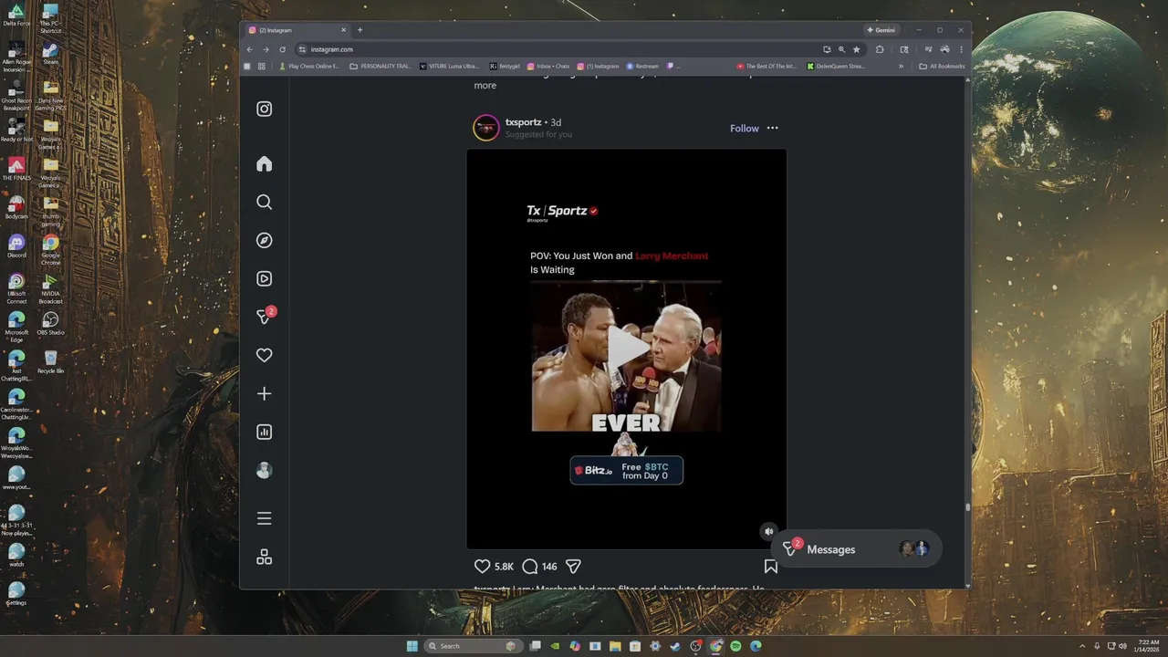Go back in the Chrome browser
This screenshot has width=1168, height=657.
pyautogui.click(x=250, y=49)
